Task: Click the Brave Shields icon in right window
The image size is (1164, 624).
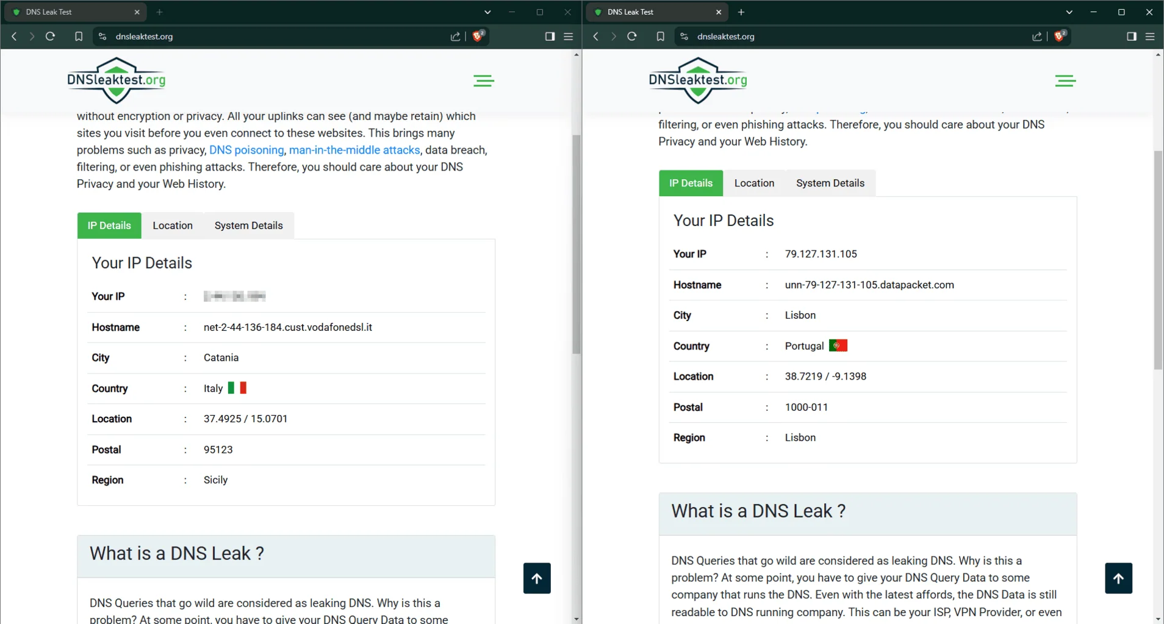Action: click(x=1060, y=36)
